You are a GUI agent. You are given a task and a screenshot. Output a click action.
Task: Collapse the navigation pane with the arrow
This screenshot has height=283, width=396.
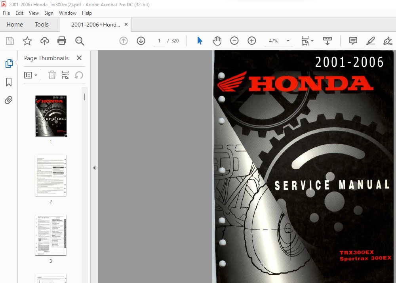coord(94,168)
